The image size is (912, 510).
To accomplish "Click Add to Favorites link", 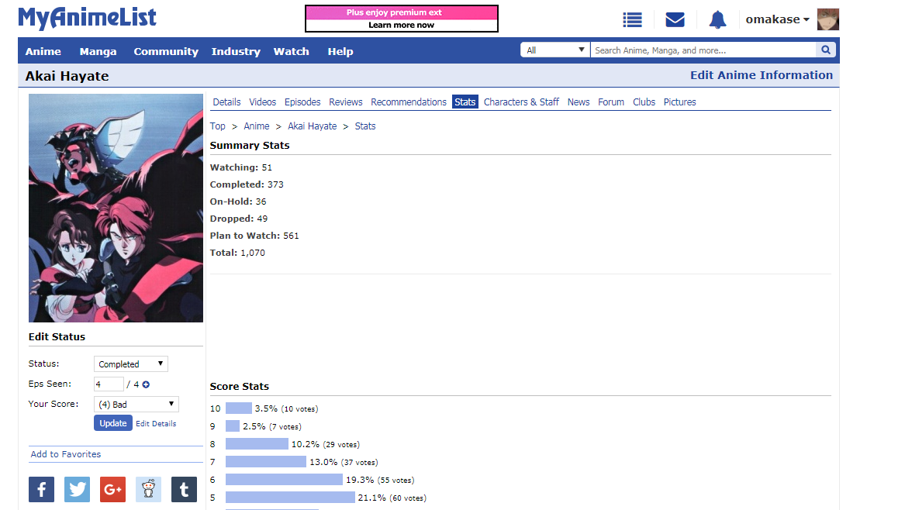I will 66,454.
